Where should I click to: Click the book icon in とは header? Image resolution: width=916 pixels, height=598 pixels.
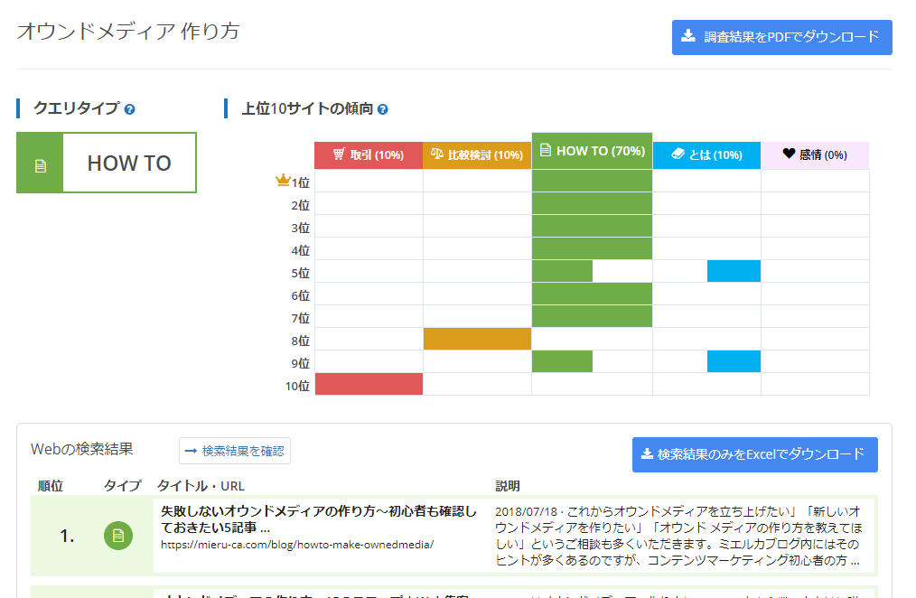tap(678, 154)
